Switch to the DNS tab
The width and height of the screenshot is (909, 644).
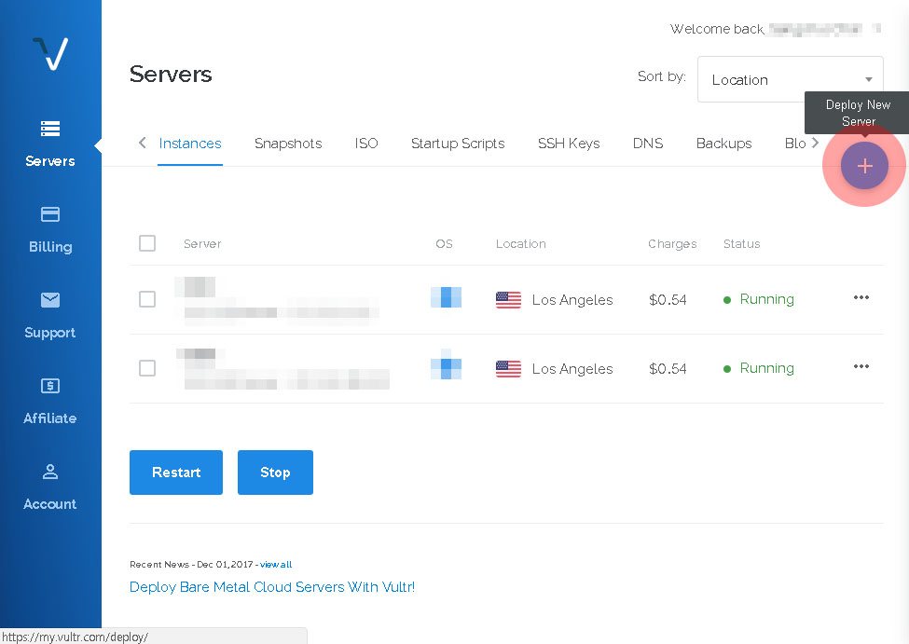pyautogui.click(x=648, y=144)
